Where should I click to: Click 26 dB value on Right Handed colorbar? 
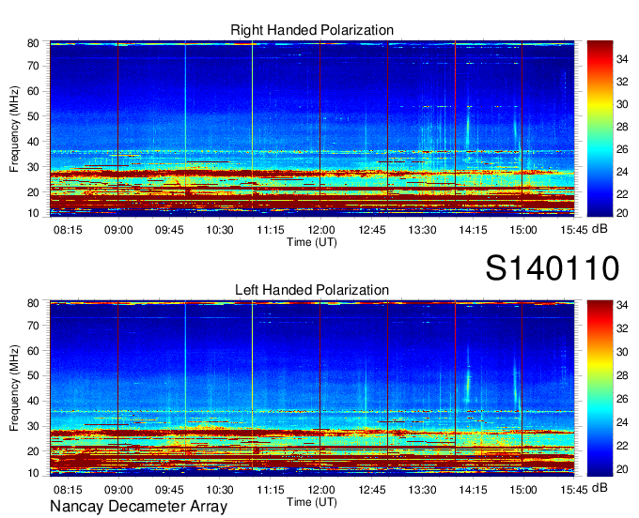pos(622,149)
